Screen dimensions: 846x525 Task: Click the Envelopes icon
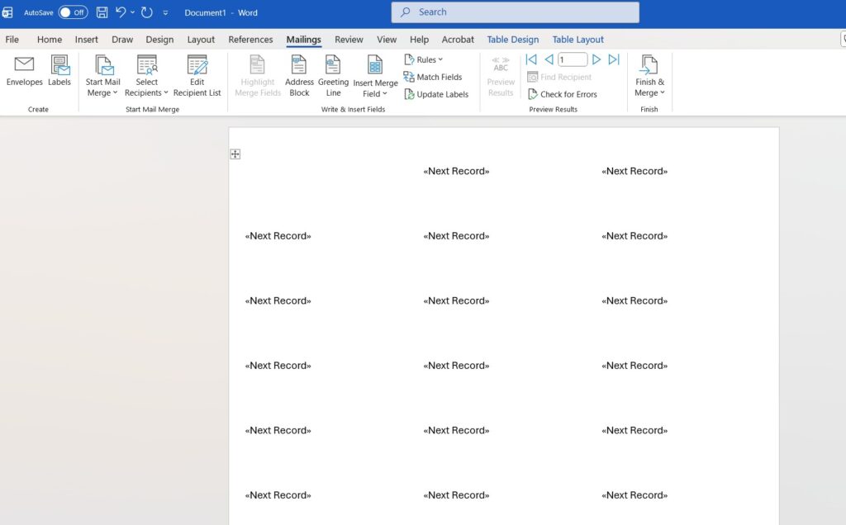pos(24,71)
